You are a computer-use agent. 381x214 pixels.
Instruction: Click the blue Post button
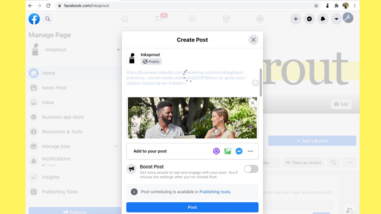point(192,207)
